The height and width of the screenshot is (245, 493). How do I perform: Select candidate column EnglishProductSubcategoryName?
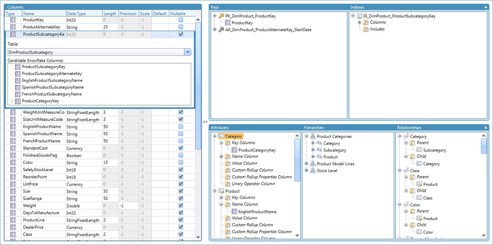[x=52, y=80]
